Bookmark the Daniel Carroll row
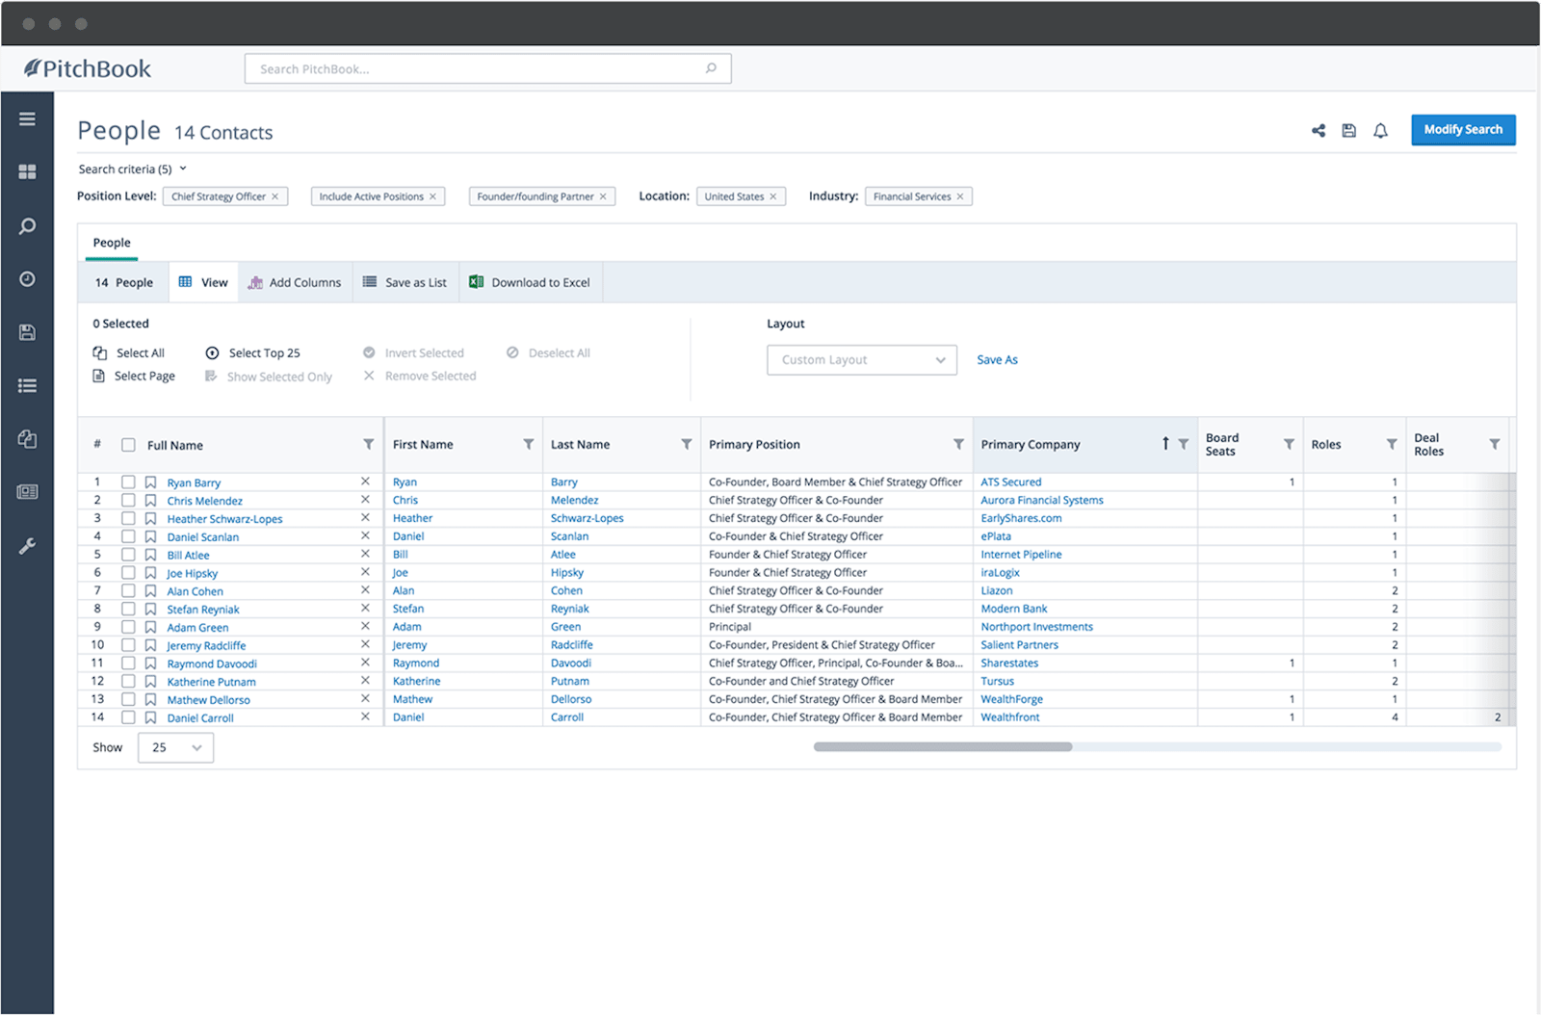The image size is (1541, 1015). click(150, 717)
